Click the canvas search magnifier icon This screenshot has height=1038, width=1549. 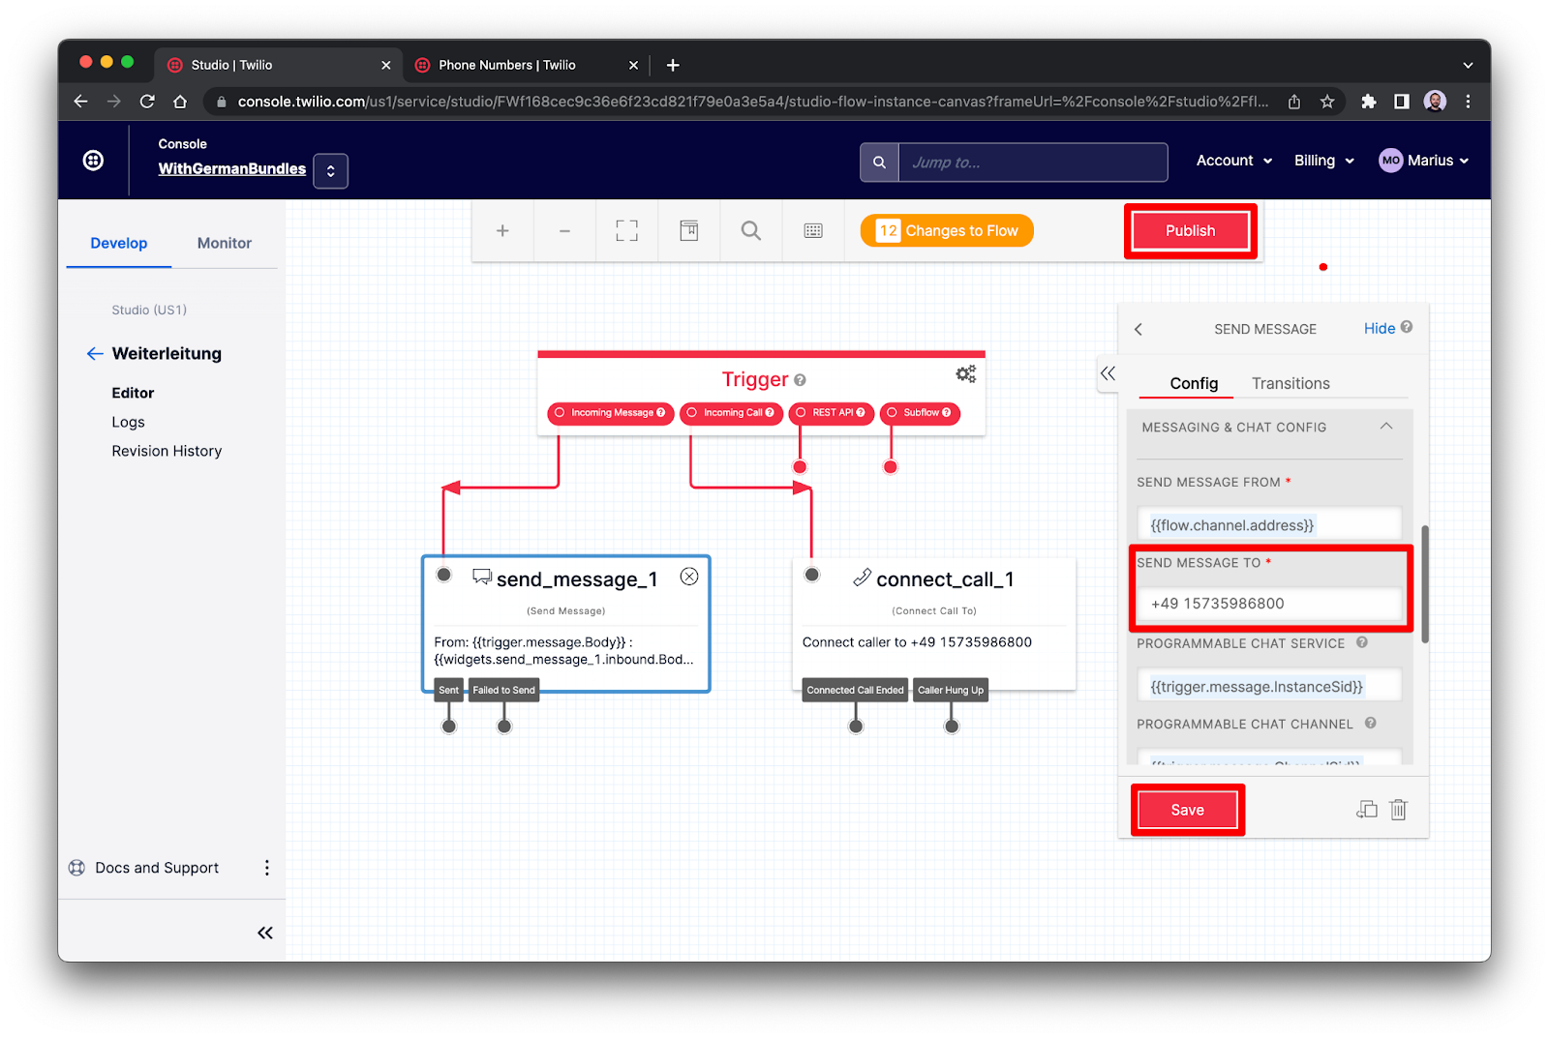(x=750, y=230)
